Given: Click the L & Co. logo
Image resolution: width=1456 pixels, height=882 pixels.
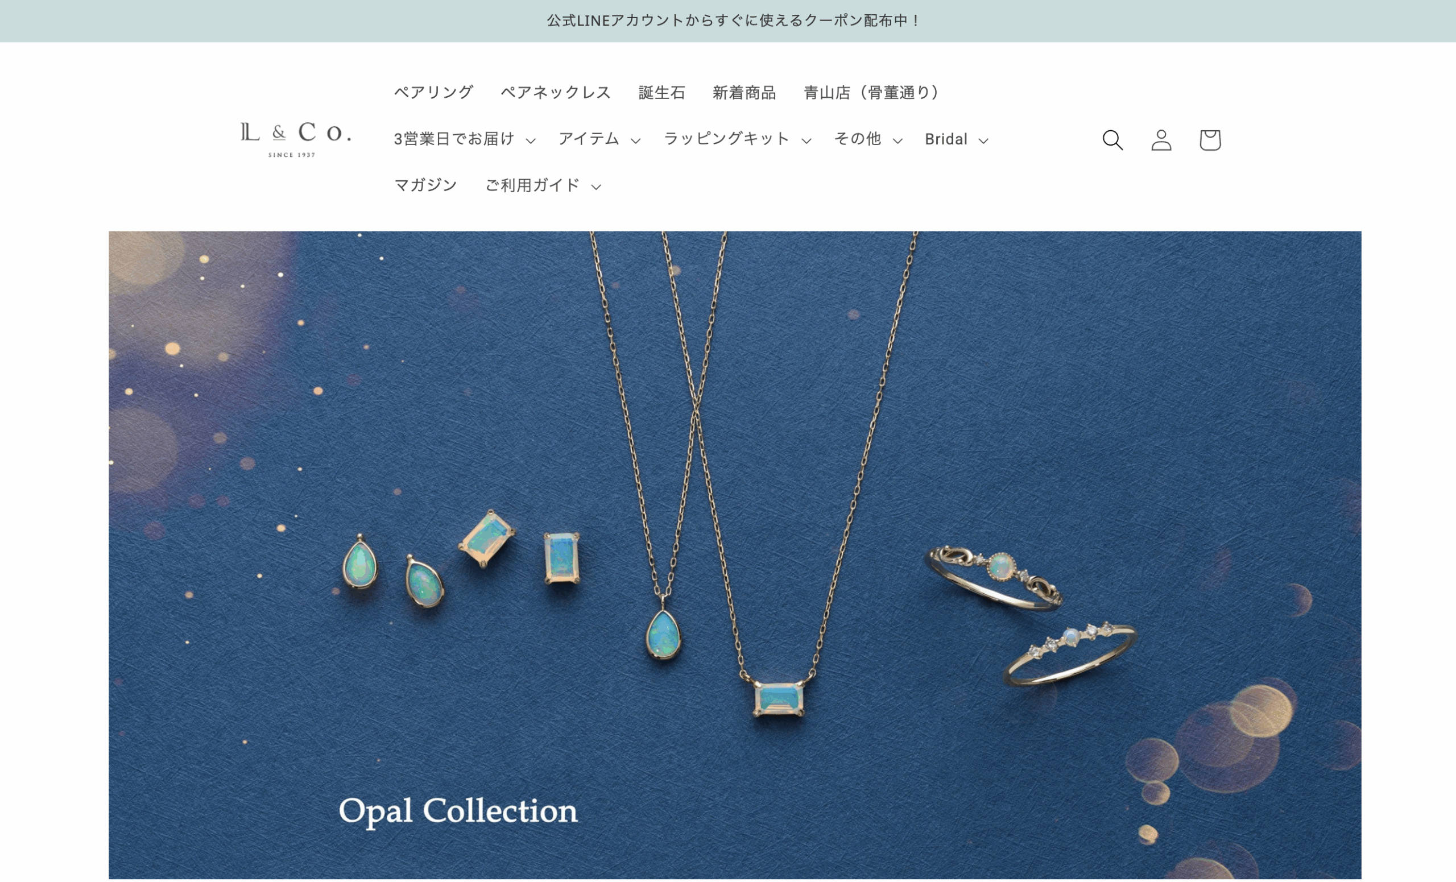Looking at the screenshot, I should [295, 139].
